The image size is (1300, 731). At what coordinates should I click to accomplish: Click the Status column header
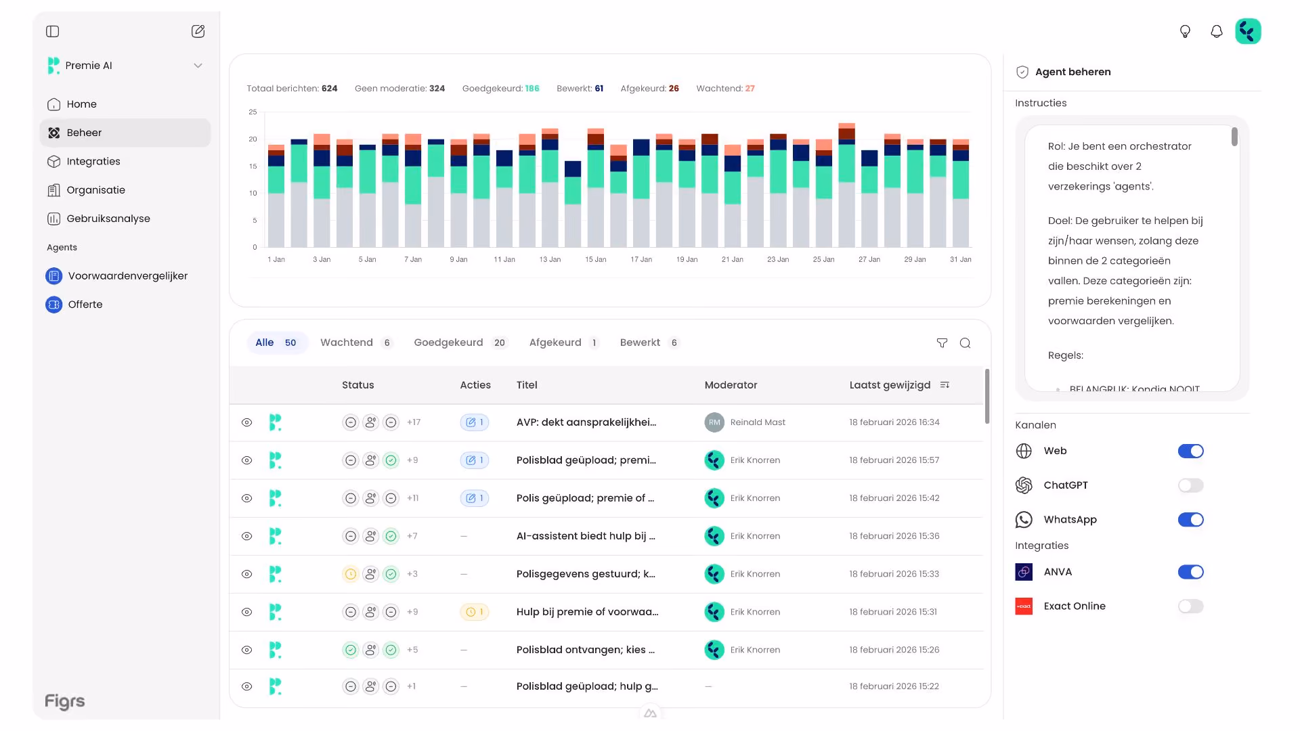click(357, 385)
